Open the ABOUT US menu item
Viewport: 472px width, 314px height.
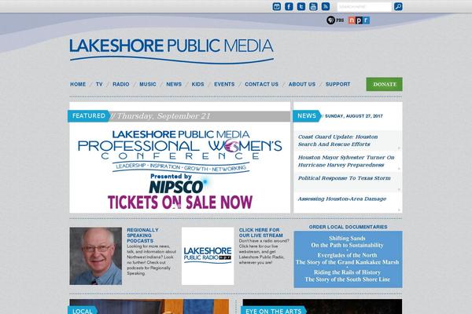pyautogui.click(x=302, y=85)
